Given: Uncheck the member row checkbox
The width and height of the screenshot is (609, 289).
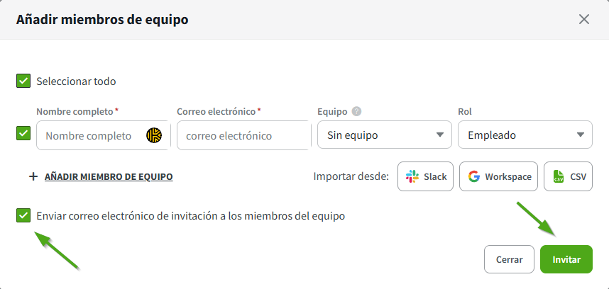Looking at the screenshot, I should pyautogui.click(x=23, y=133).
